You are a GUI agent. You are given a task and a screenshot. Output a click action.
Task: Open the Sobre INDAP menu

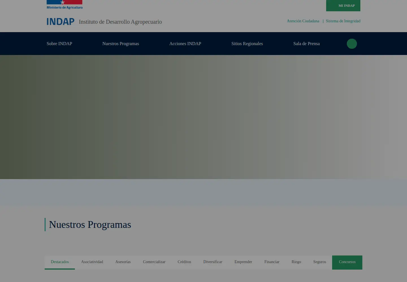(x=59, y=44)
